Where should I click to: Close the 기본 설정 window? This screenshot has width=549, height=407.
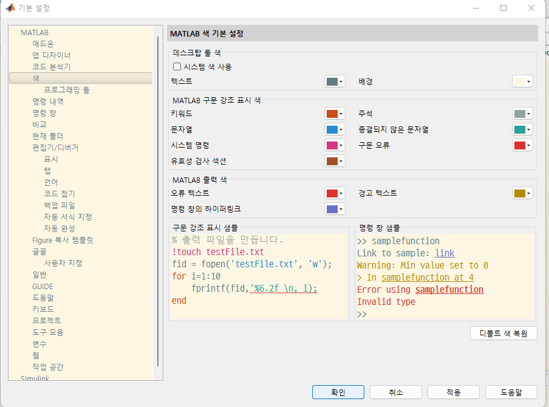point(531,8)
